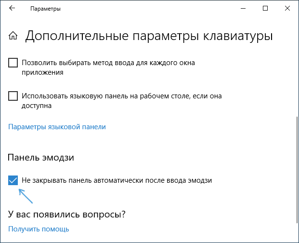
Task: Check the desktop language bar option
Action: point(13,96)
